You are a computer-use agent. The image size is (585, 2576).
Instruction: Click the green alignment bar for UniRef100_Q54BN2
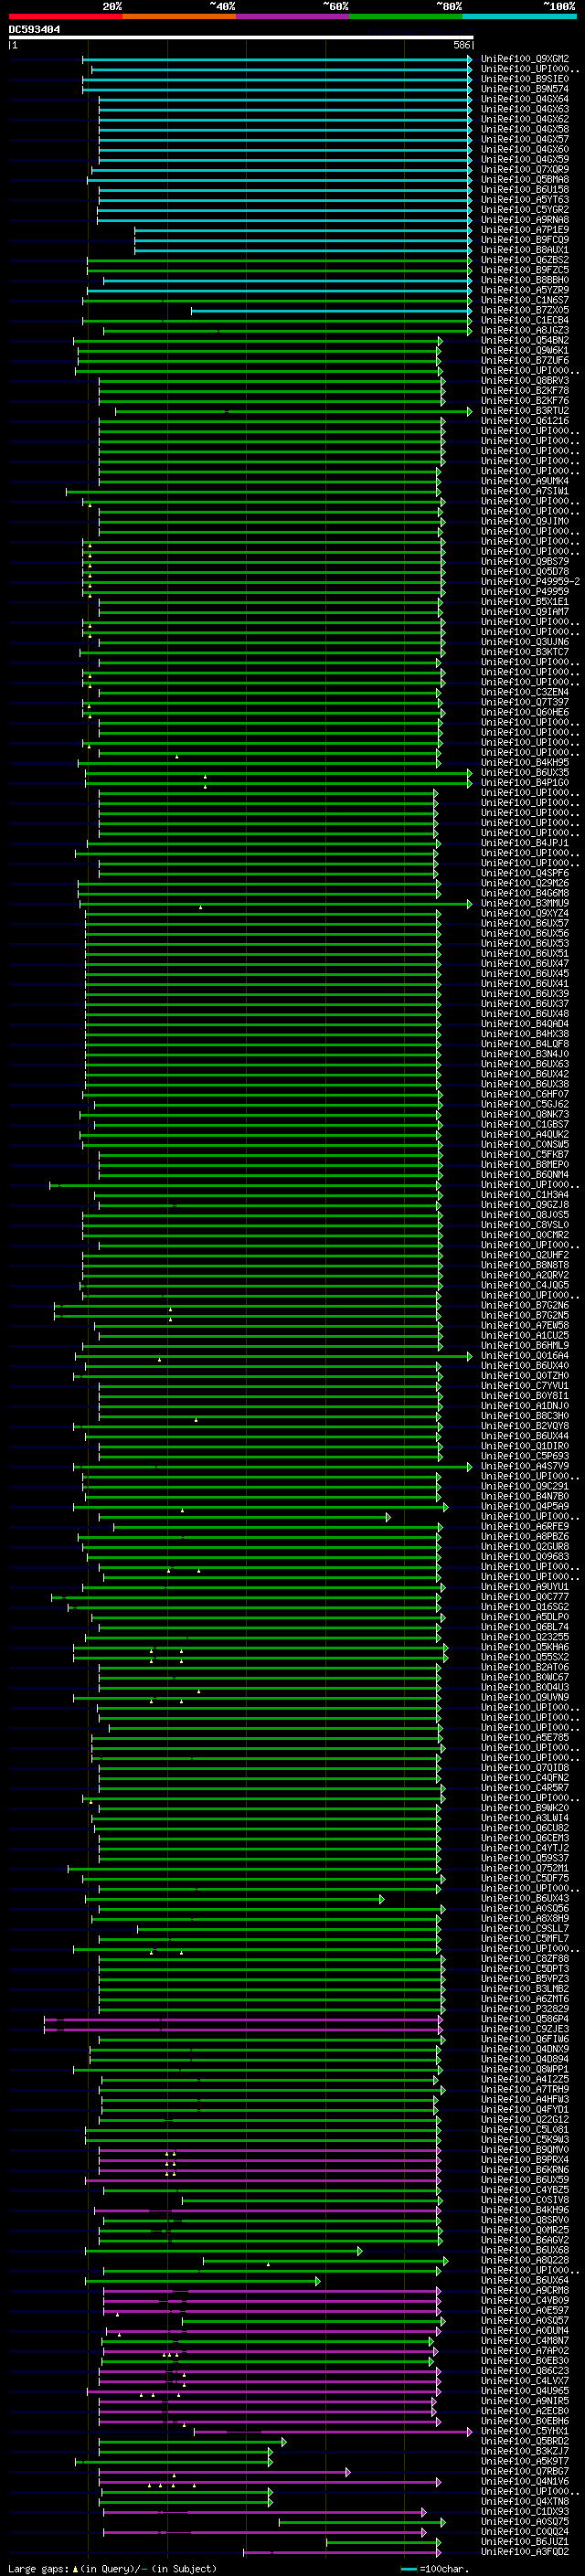[x=258, y=340]
